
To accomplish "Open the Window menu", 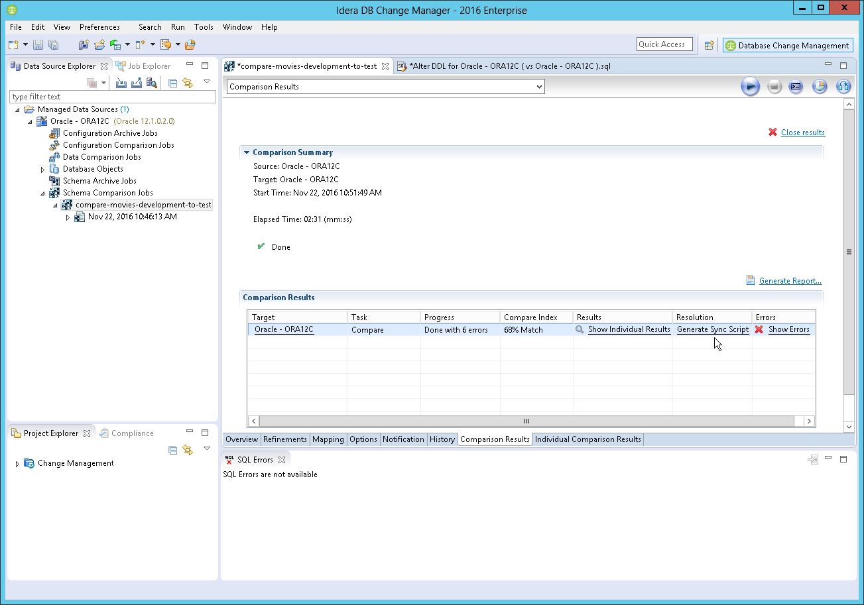I will tap(237, 27).
